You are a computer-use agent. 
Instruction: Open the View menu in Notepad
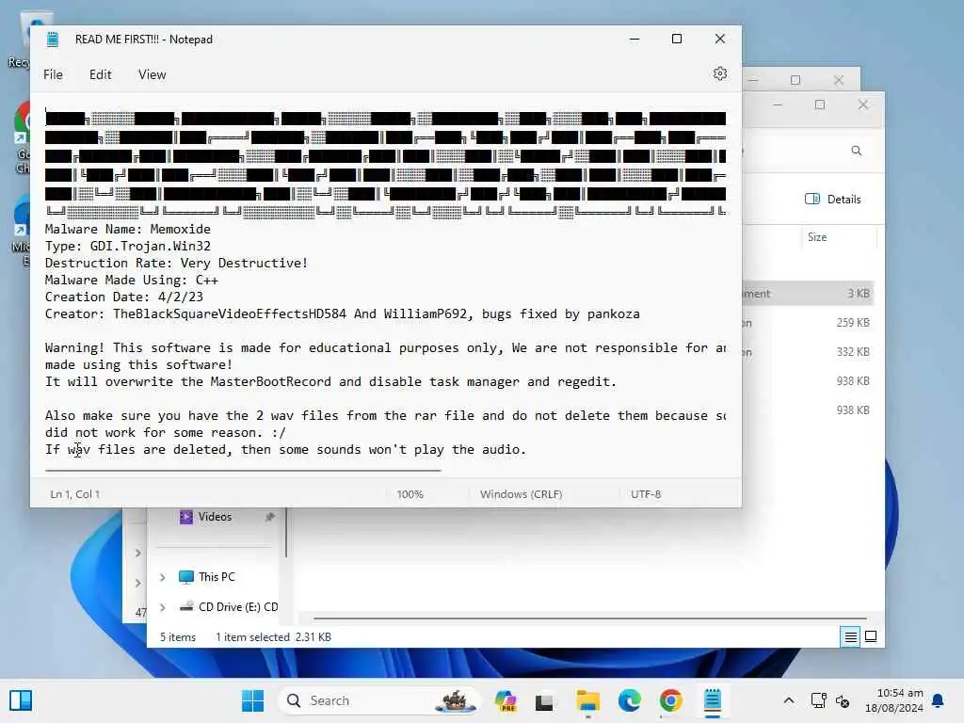(x=152, y=74)
